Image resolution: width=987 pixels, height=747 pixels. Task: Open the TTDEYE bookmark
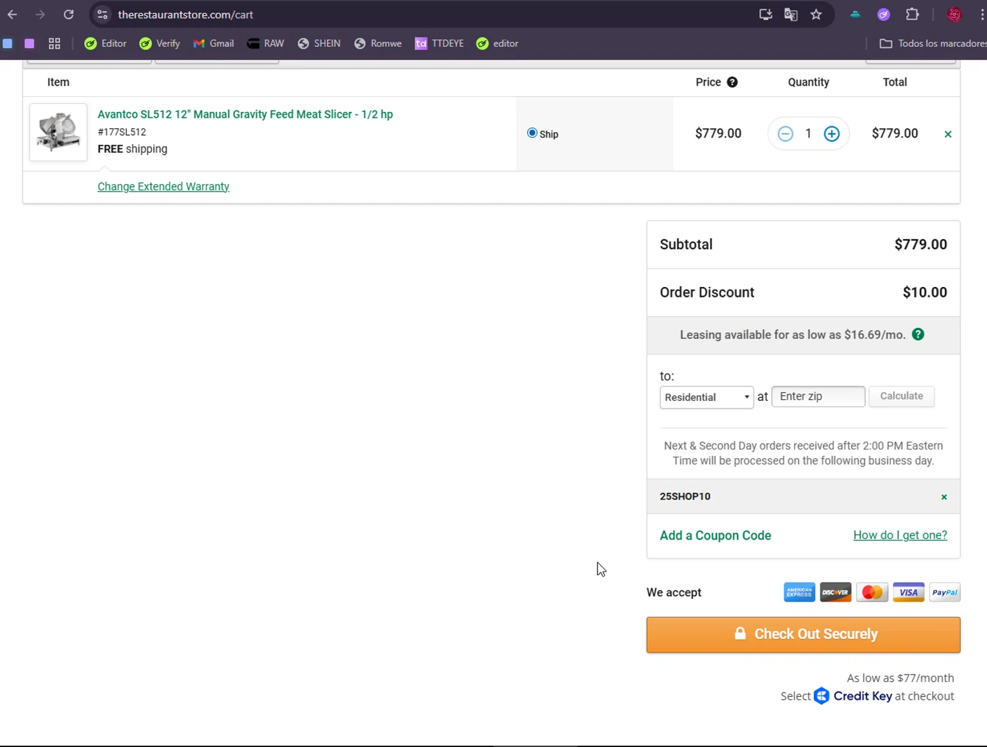tap(440, 43)
